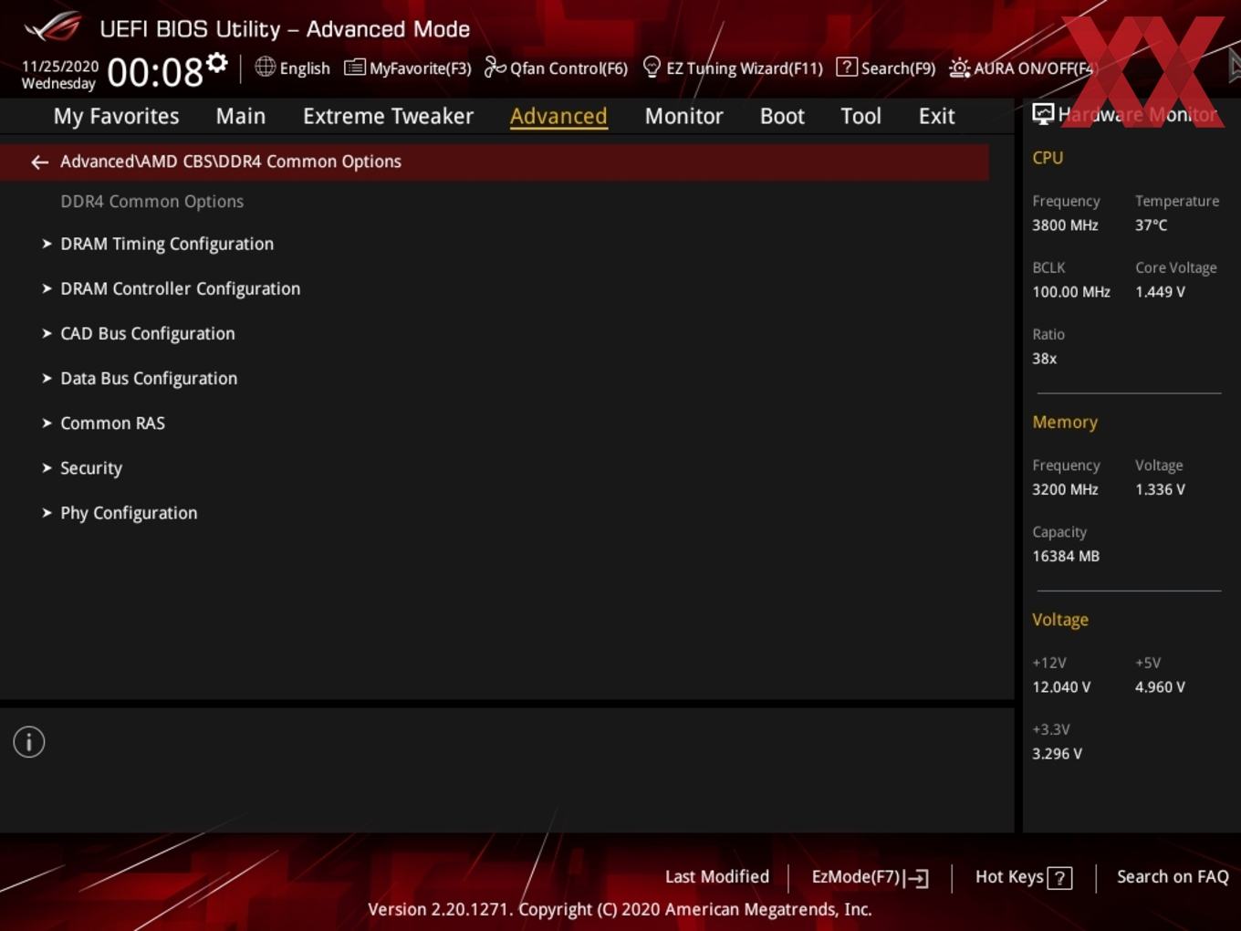Toggle AURA ON/OFF

[1033, 68]
